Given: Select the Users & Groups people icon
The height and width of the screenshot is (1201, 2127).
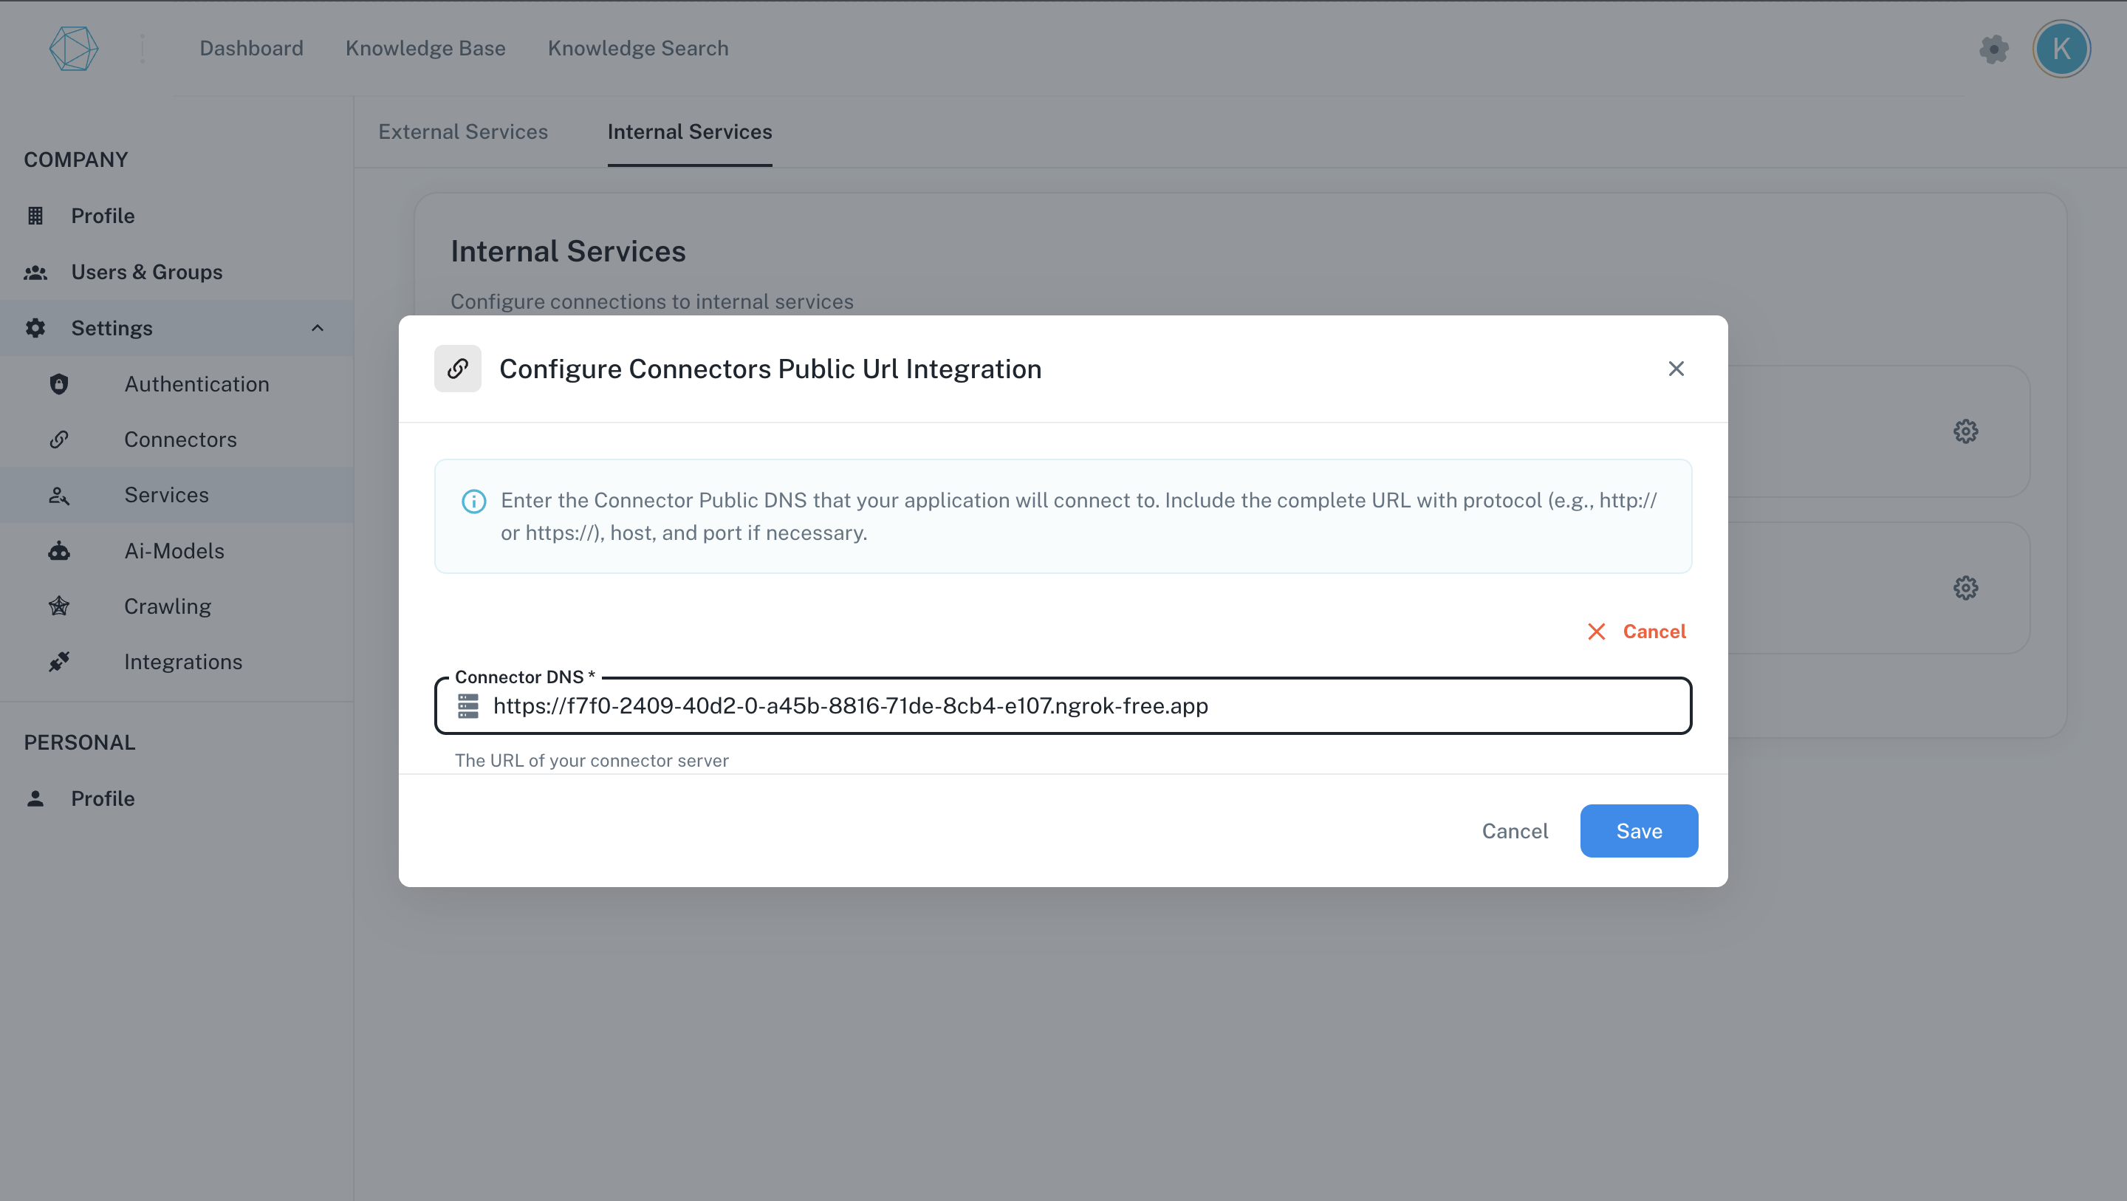Looking at the screenshot, I should pyautogui.click(x=35, y=272).
